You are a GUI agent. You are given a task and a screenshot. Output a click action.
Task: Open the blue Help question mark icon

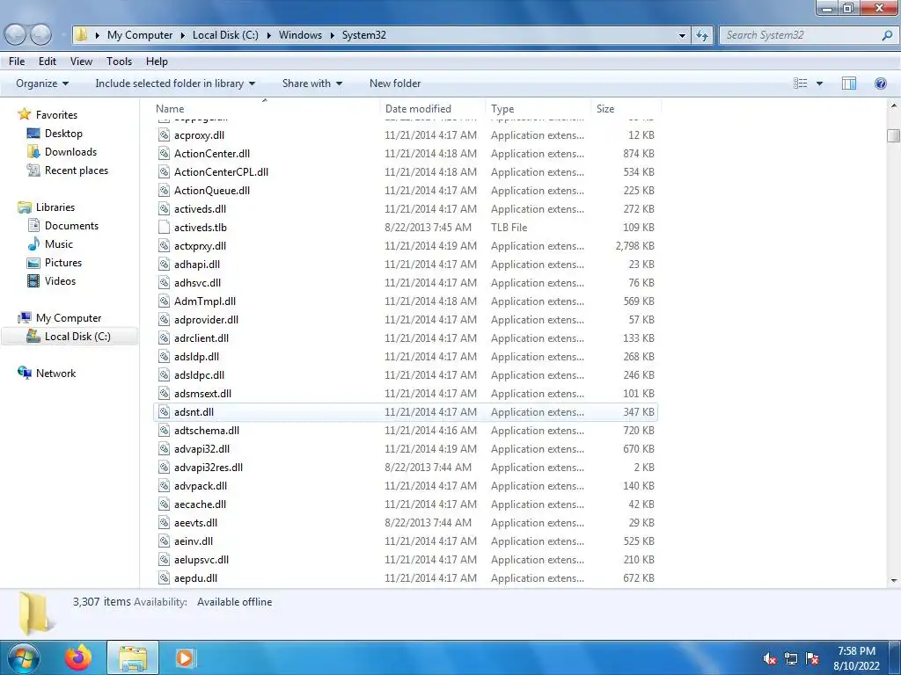click(x=880, y=83)
